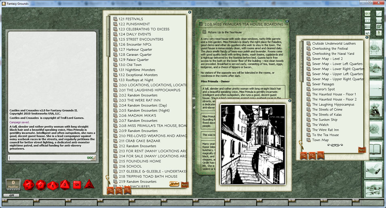Click the GM identity label
The image size is (386, 208).
pyautogui.click(x=11, y=195)
